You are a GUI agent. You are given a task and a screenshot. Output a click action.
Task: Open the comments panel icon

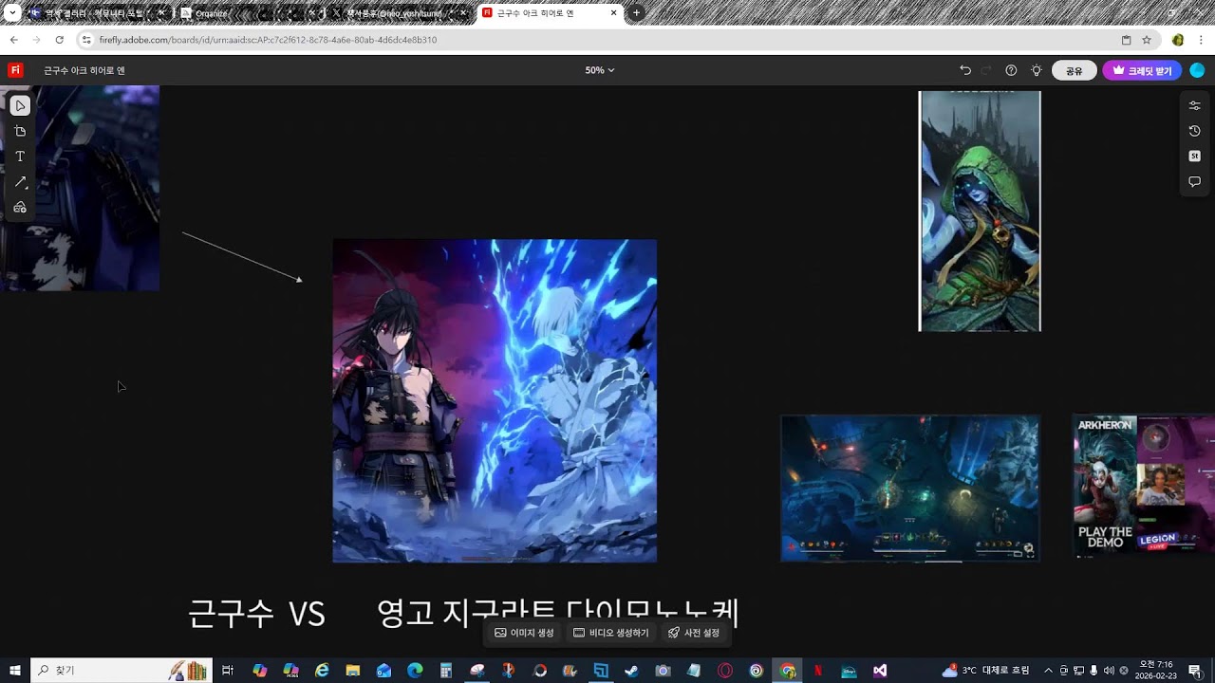1194,182
